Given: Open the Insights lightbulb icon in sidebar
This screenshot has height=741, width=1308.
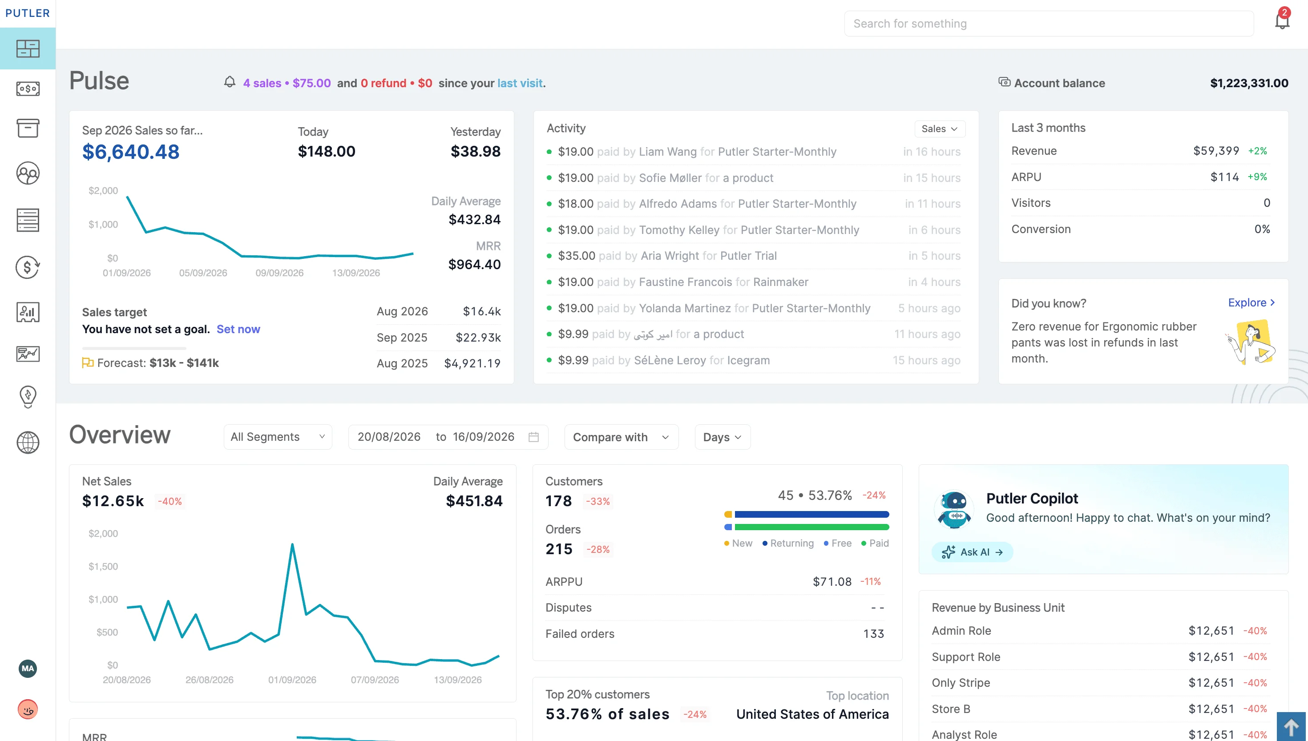Looking at the screenshot, I should (28, 397).
